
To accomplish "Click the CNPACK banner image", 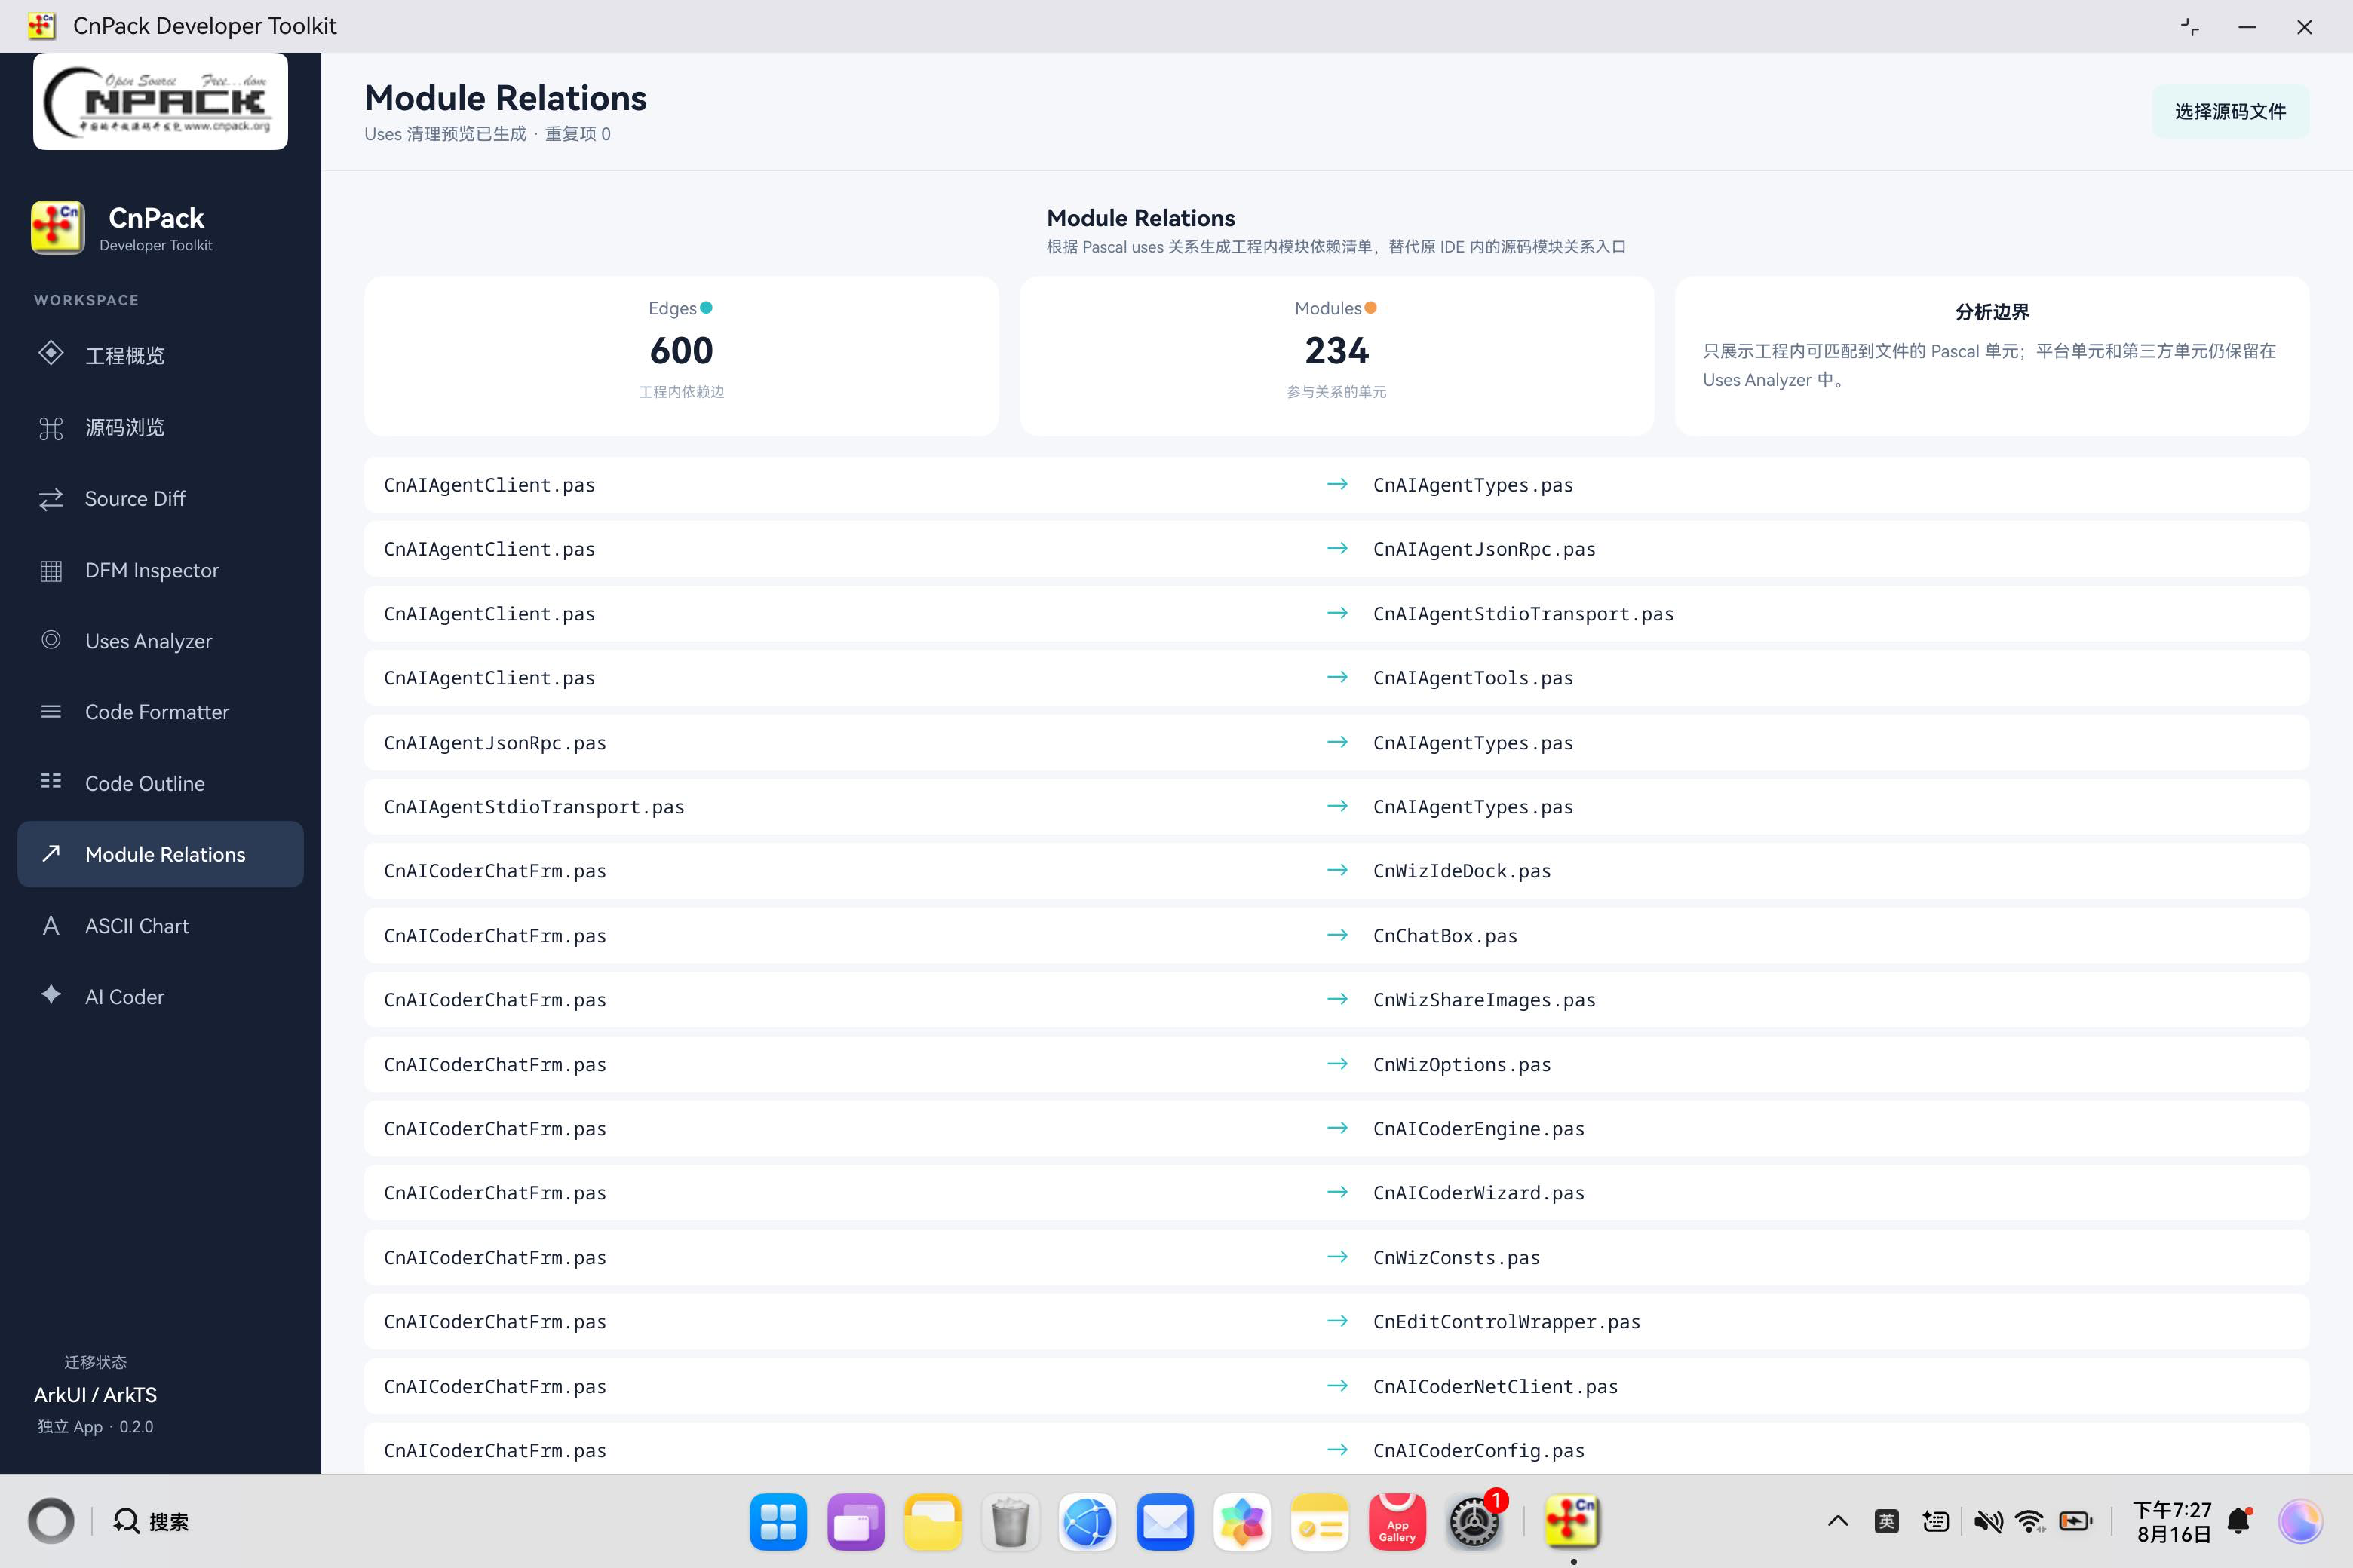I will click(x=160, y=101).
